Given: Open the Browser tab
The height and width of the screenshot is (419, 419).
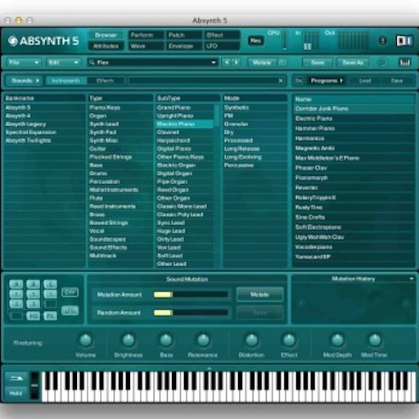Looking at the screenshot, I should [x=106, y=35].
